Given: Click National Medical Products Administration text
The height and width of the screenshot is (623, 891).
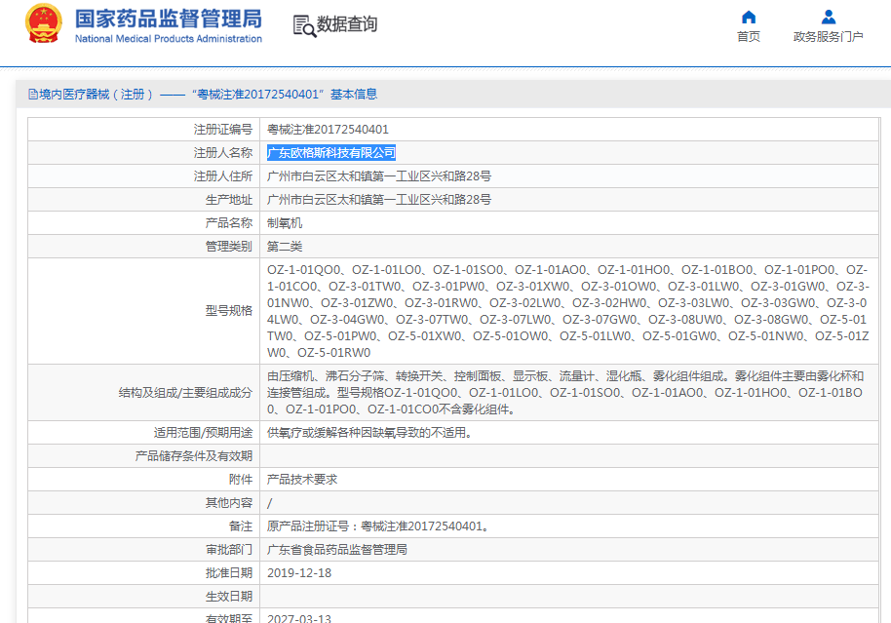Looking at the screenshot, I should [169, 39].
